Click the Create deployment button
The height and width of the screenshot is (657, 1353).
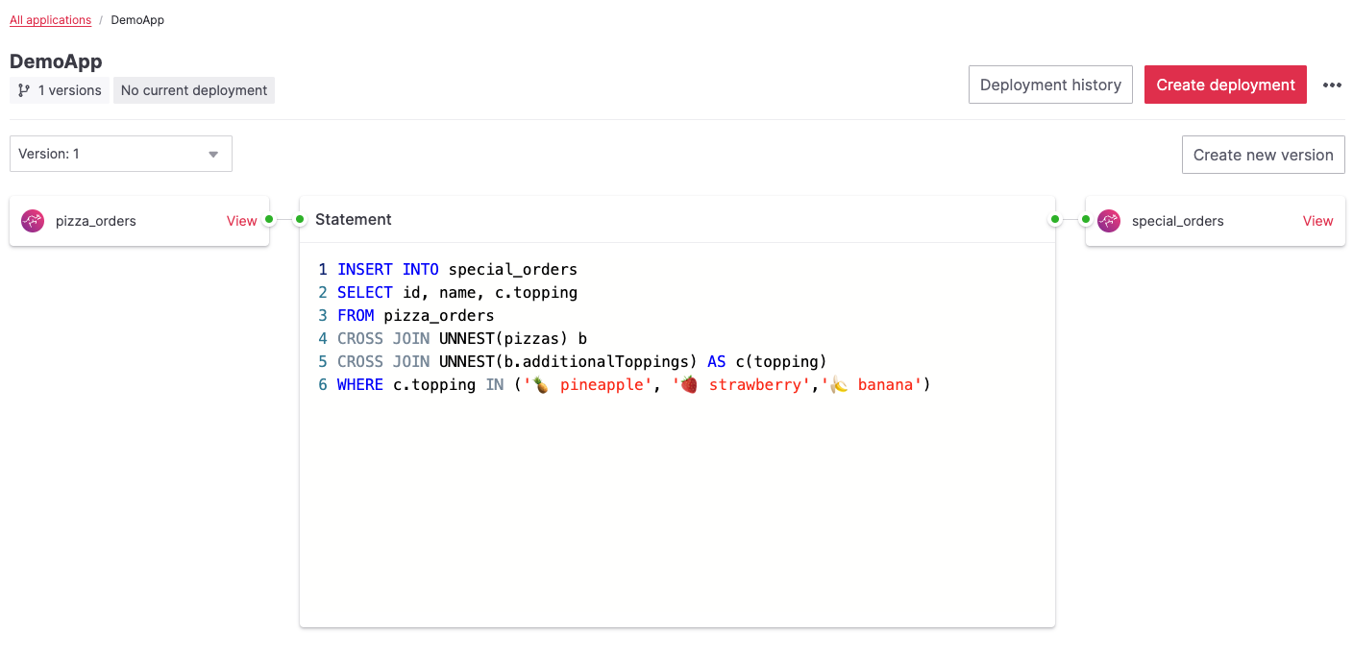[1225, 85]
